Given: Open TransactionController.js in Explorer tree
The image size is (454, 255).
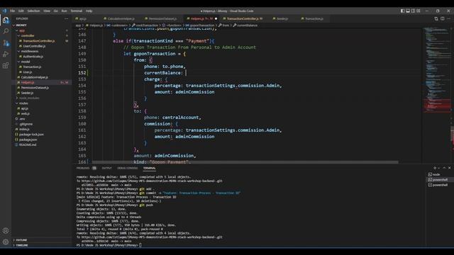Looking at the screenshot, I should pos(39,41).
